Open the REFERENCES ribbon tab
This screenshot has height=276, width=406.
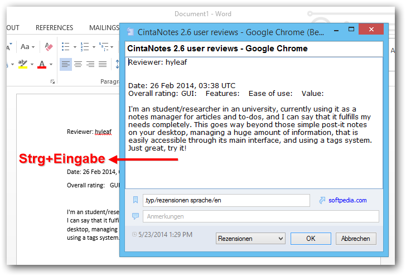coord(55,28)
